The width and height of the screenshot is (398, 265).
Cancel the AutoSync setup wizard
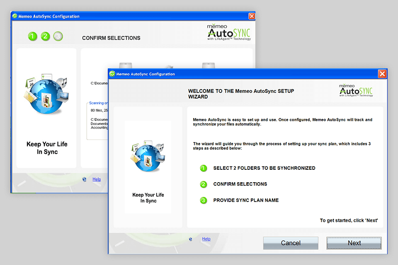pos(291,243)
